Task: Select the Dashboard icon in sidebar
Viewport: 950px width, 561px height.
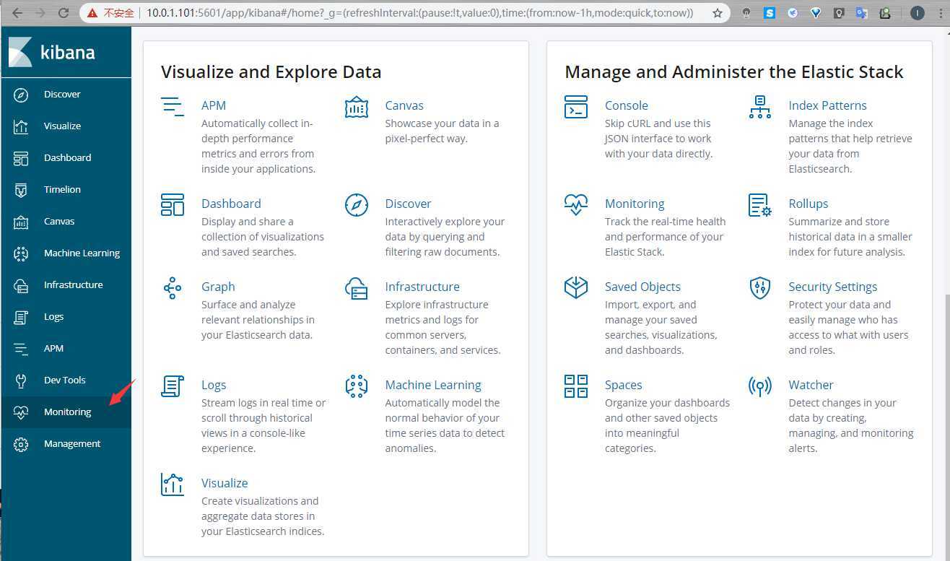Action: (21, 158)
